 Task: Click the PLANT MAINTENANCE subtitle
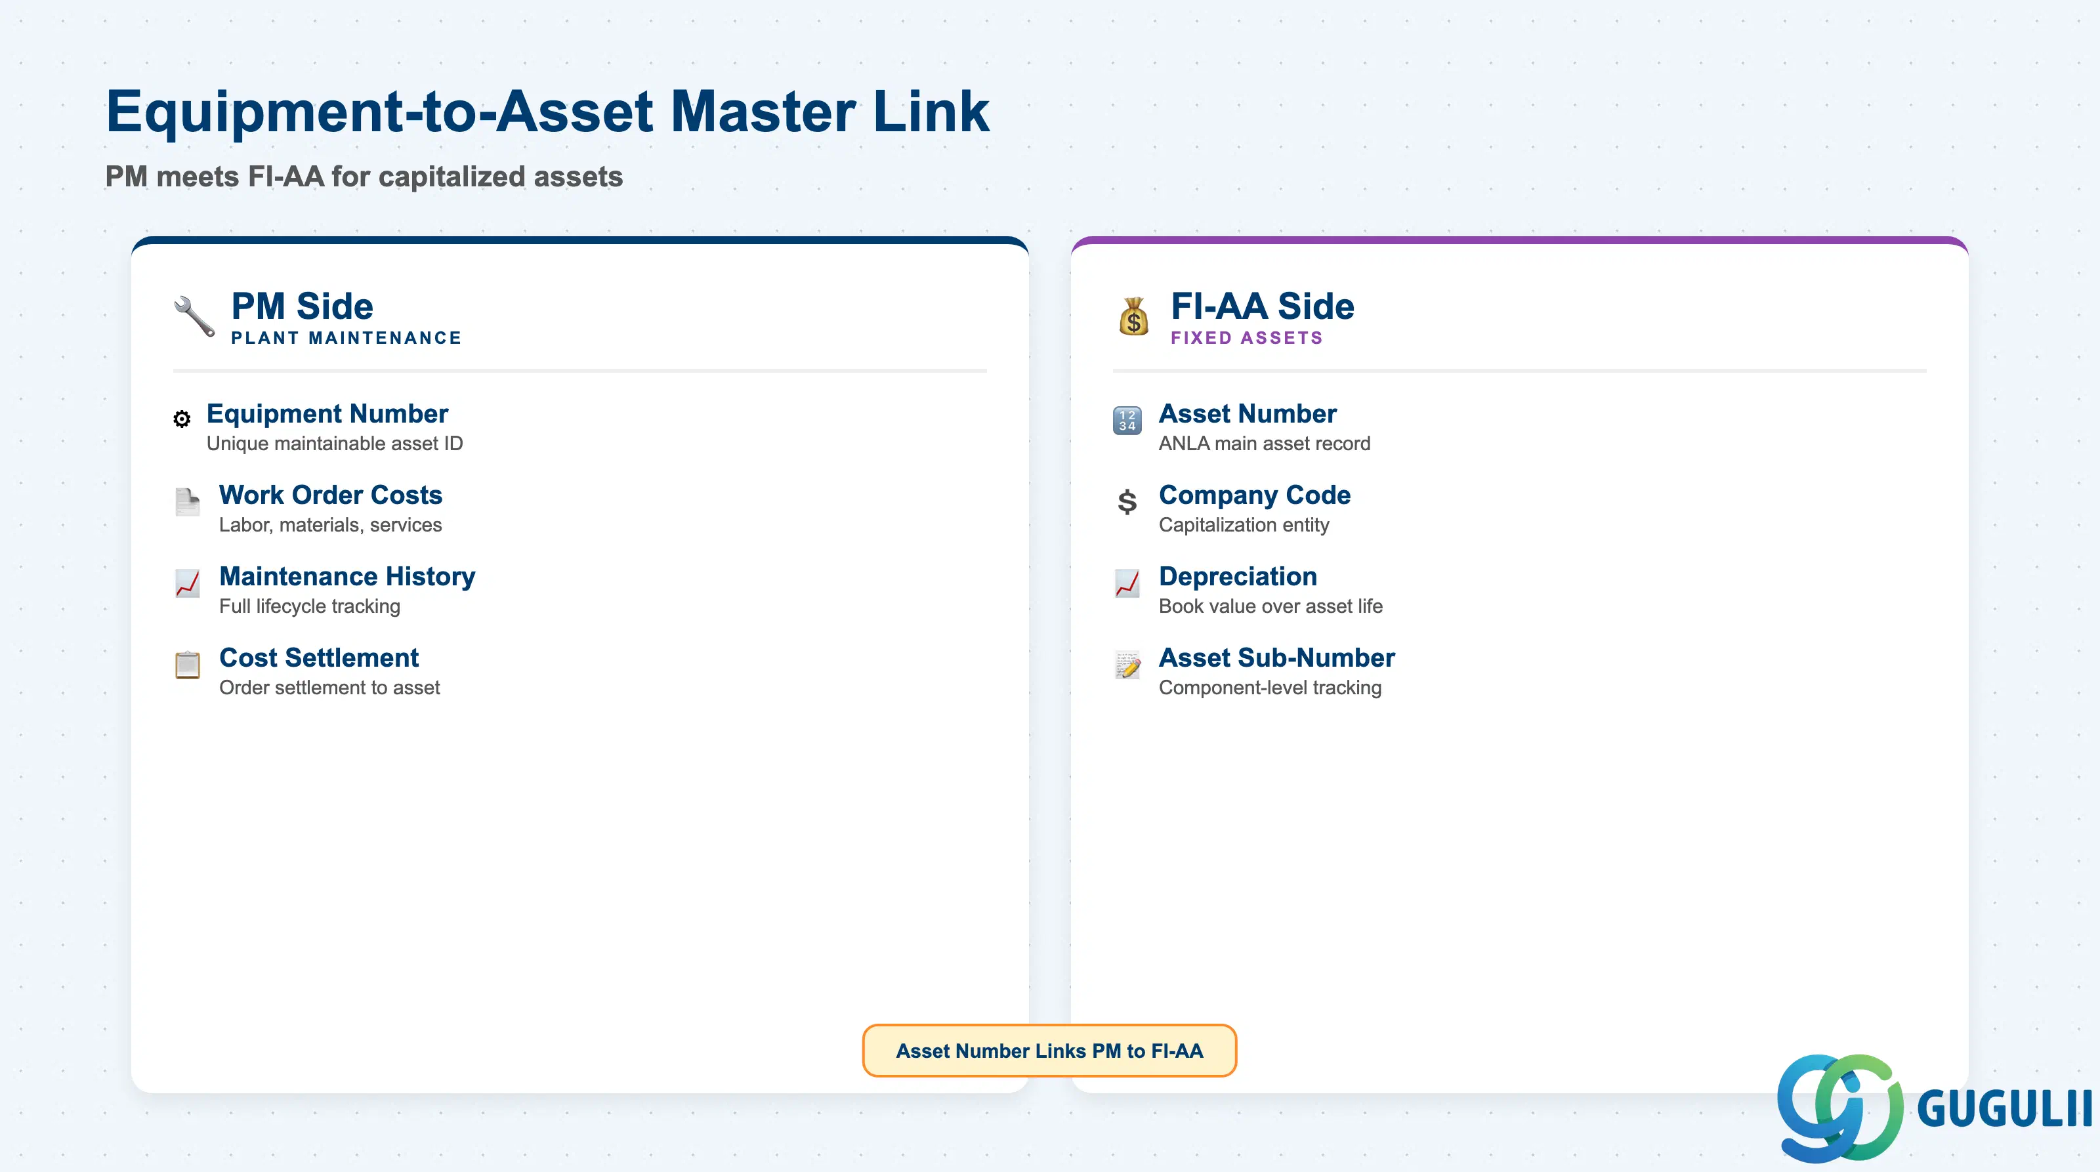[346, 337]
